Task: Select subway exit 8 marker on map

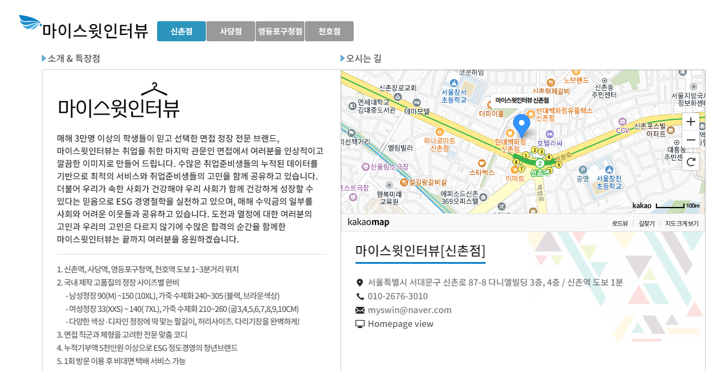Action: tap(516, 162)
